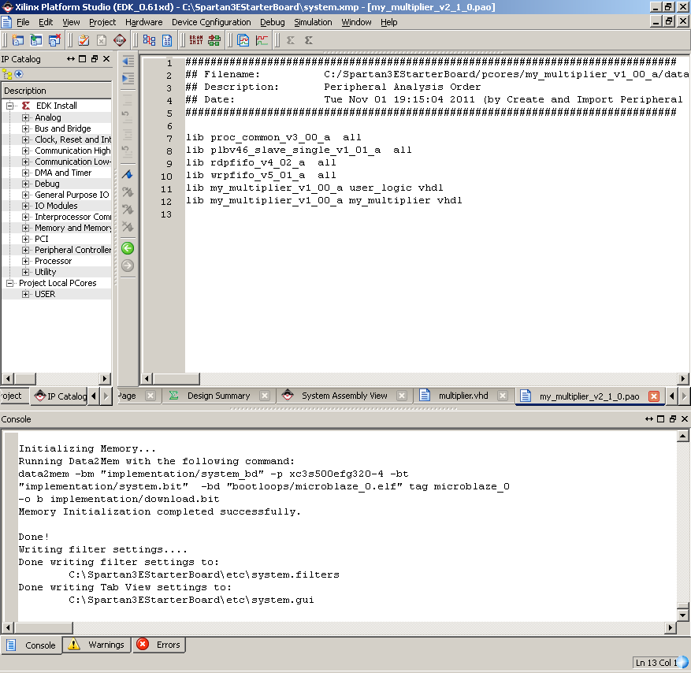Click the blue plus icon in IP Catalog
Image resolution: width=691 pixels, height=673 pixels.
point(19,74)
